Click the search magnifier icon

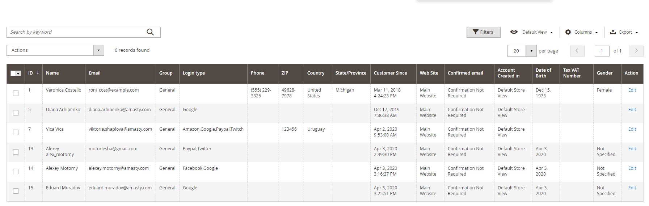point(150,32)
